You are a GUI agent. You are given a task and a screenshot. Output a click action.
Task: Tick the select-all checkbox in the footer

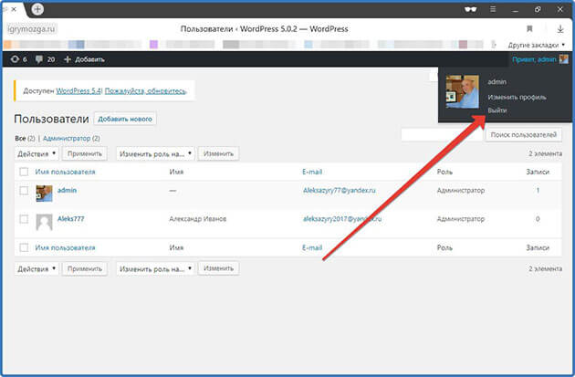24,247
